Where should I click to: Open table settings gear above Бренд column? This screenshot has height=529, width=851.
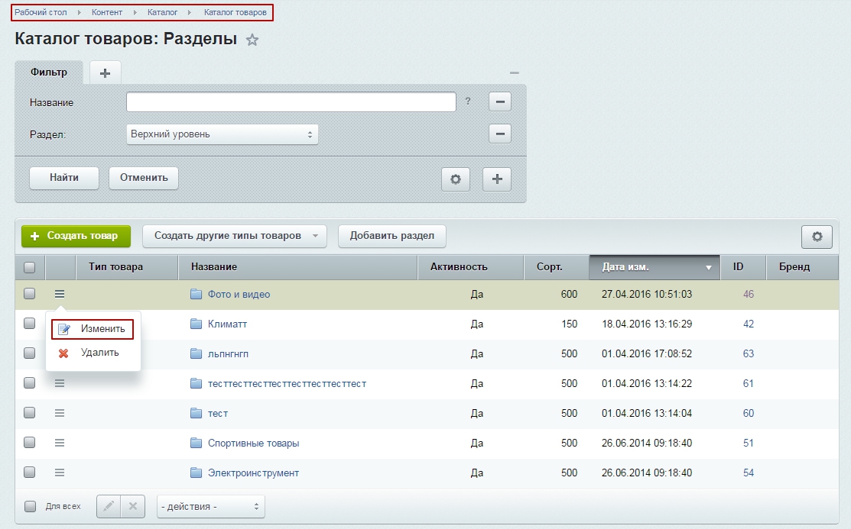[817, 237]
